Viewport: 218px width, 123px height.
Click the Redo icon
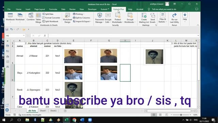[18, 29]
